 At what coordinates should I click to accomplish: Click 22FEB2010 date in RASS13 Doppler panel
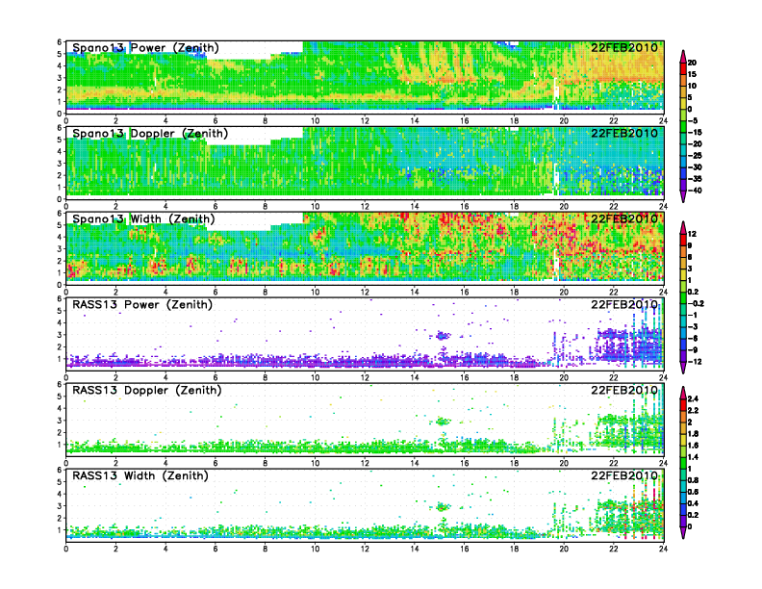pyautogui.click(x=624, y=390)
